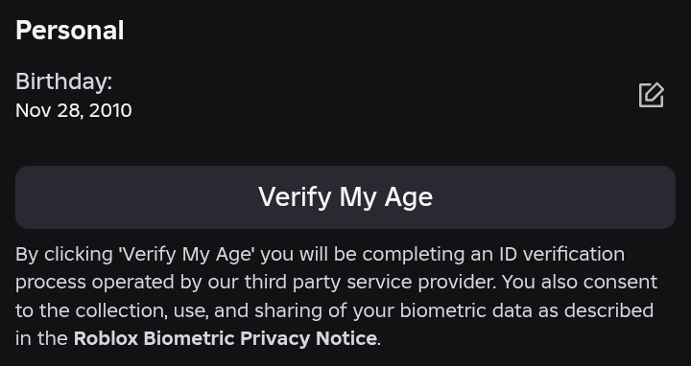
Task: Edit the birthday using the pencil square icon
Action: tap(652, 95)
